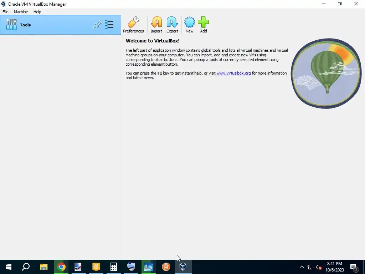Open the Machine menu

21,12
